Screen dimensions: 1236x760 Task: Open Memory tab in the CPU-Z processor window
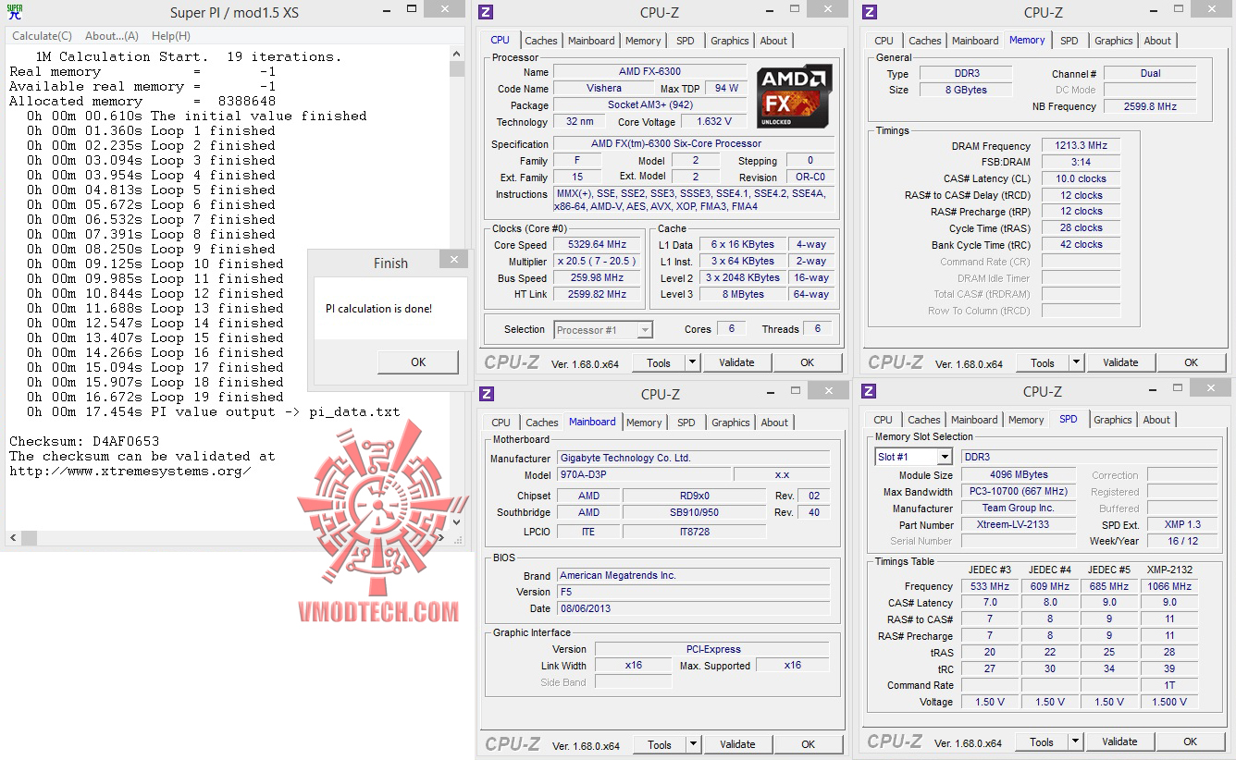(643, 41)
